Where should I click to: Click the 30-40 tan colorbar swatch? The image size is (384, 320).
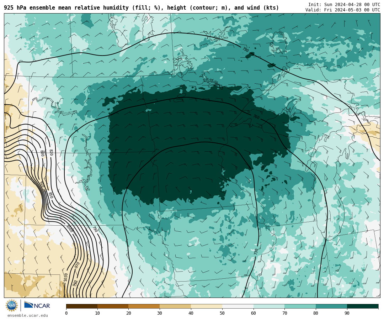click(175, 306)
